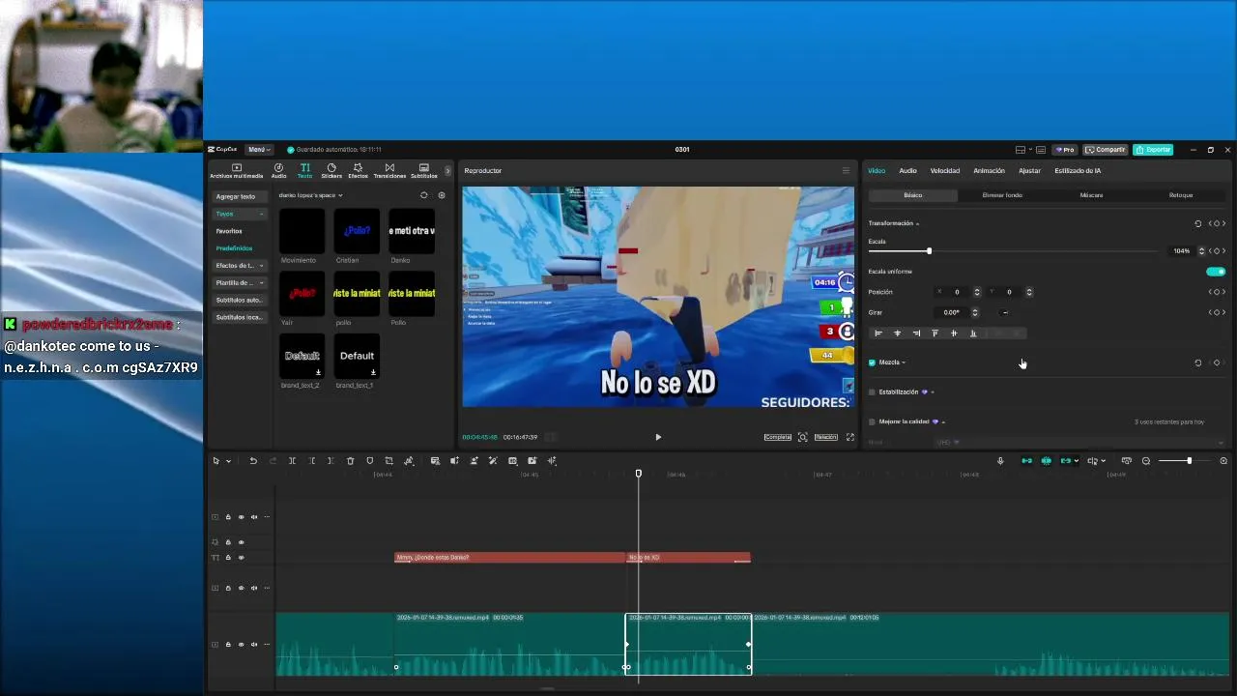Reset the Mezcla settings
Screen dimensions: 1237x696
click(x=1198, y=362)
